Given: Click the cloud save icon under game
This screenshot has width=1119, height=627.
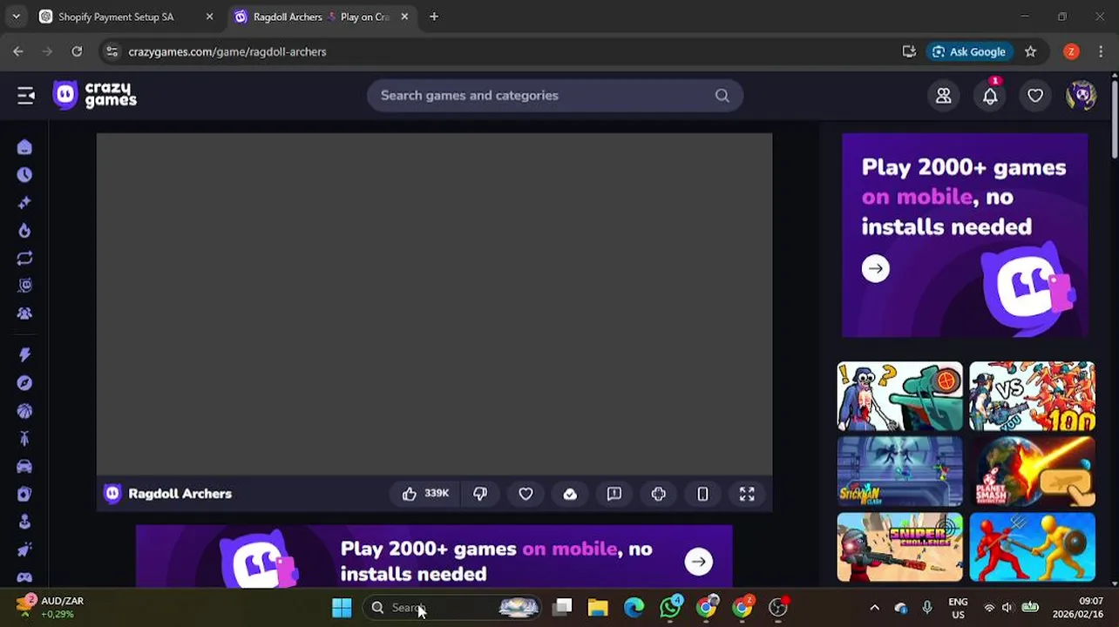Looking at the screenshot, I should click(570, 494).
